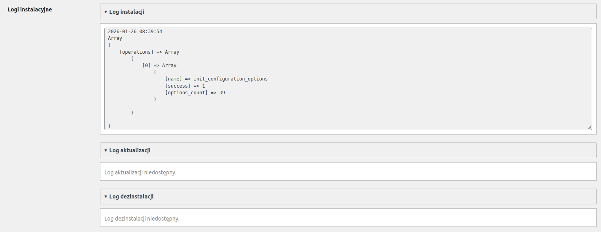
Task: Place cursor on the "[success] => 1" line
Action: point(185,86)
